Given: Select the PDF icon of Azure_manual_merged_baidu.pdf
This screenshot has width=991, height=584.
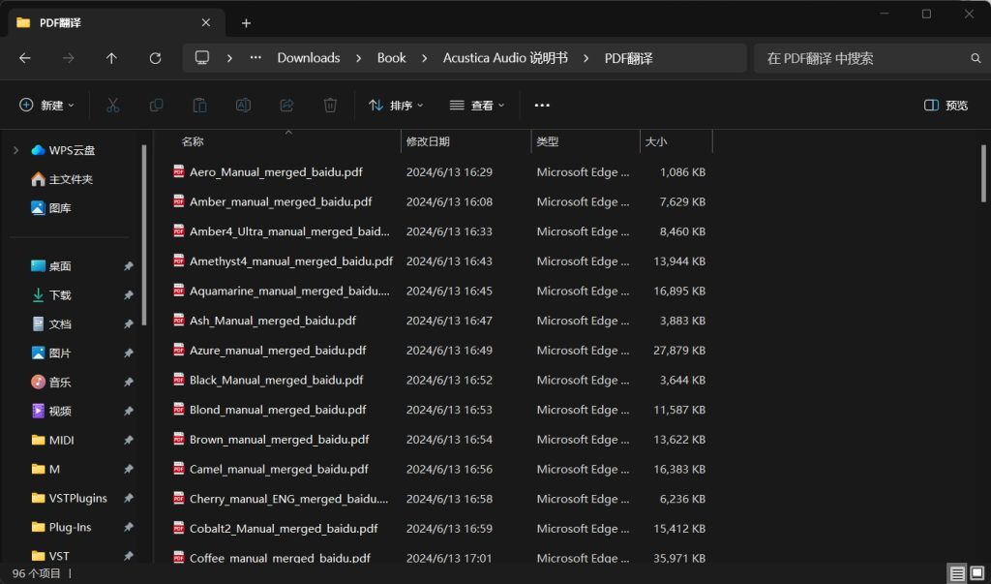Looking at the screenshot, I should click(x=179, y=350).
